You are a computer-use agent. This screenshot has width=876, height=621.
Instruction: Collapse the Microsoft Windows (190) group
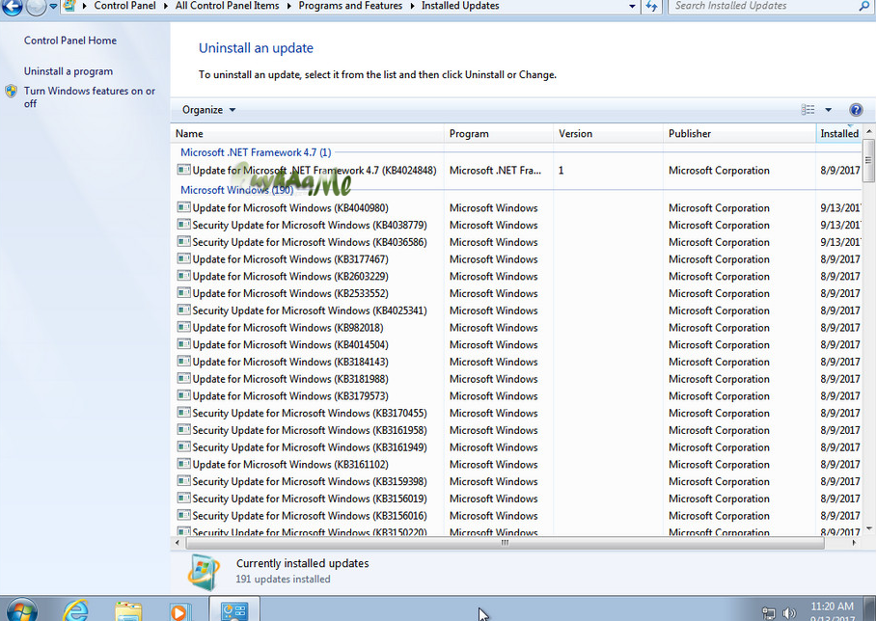[237, 190]
